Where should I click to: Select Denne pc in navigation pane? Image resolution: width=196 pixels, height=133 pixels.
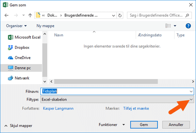pos(21,68)
